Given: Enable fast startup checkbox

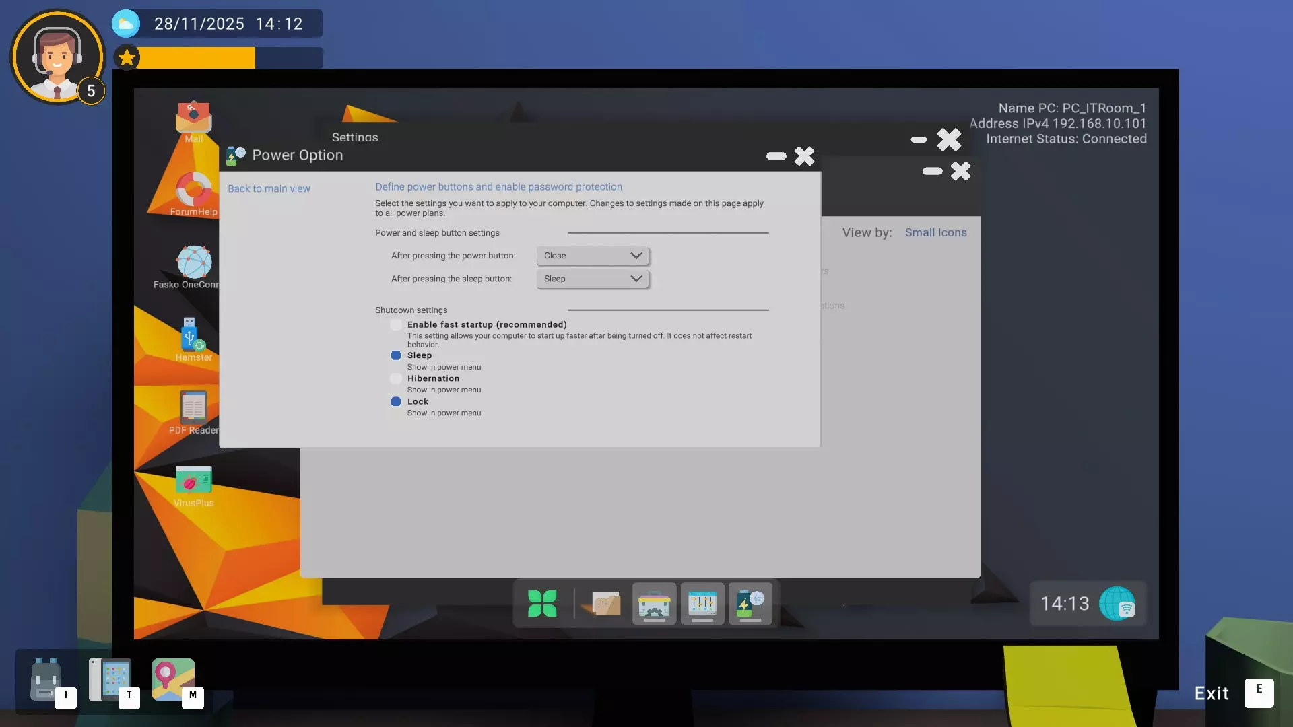Looking at the screenshot, I should pyautogui.click(x=396, y=325).
